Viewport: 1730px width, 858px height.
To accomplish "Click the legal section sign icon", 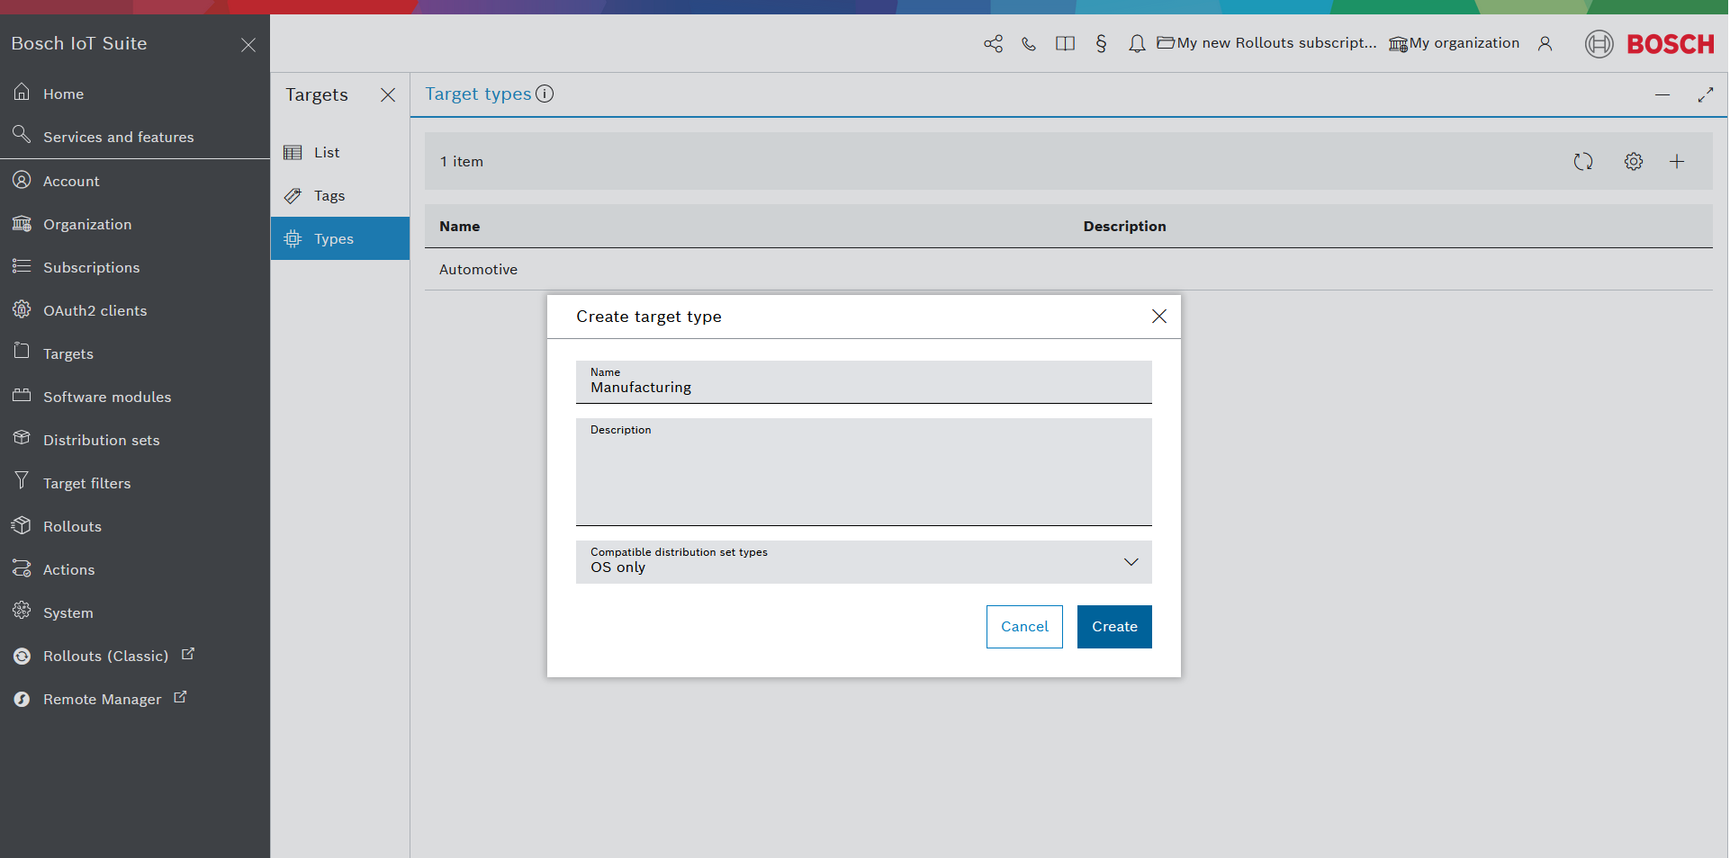I will [1101, 44].
